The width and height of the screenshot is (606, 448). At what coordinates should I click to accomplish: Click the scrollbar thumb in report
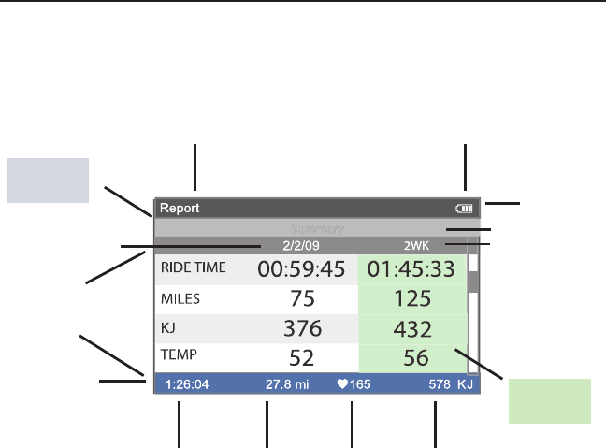pyautogui.click(x=473, y=282)
